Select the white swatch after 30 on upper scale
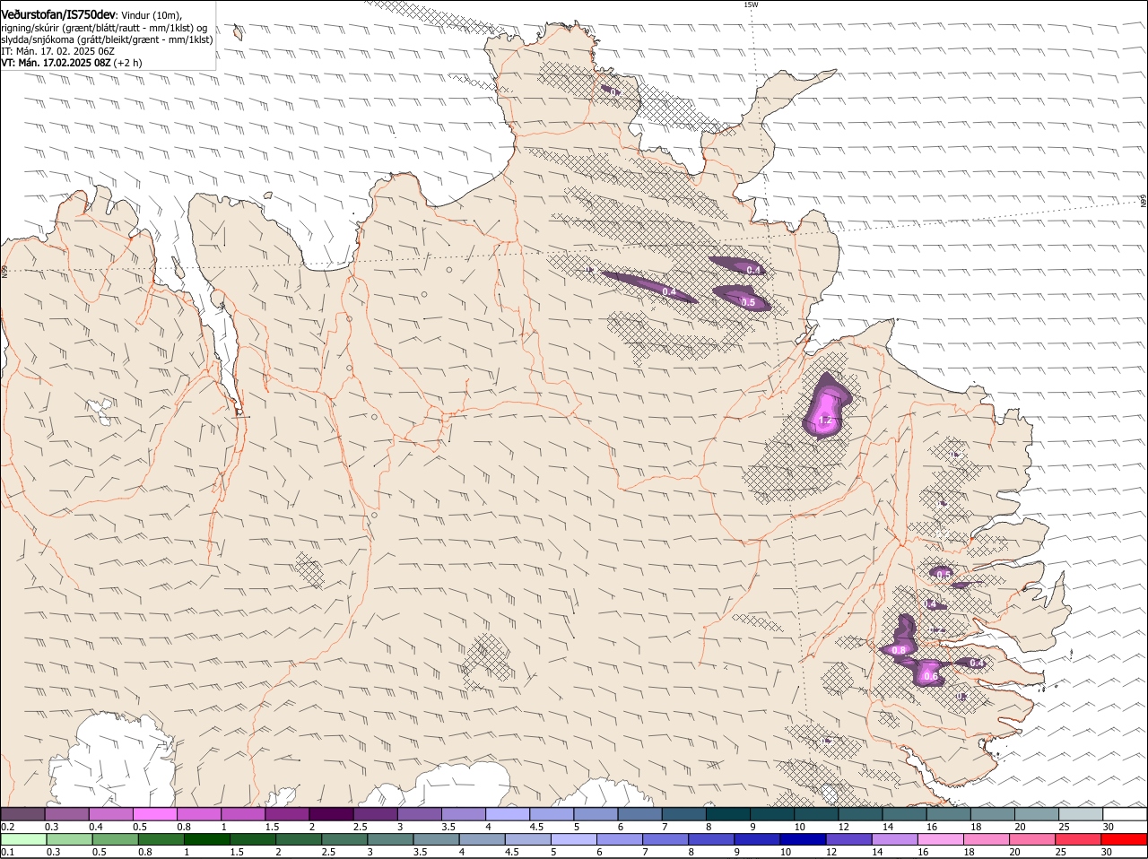 (x=1125, y=813)
